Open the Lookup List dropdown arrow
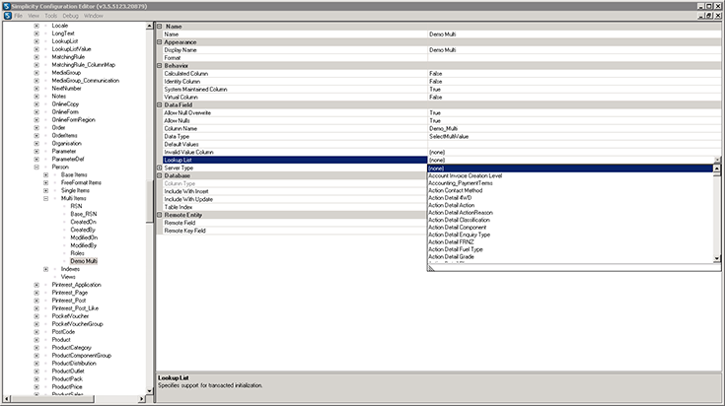This screenshot has width=725, height=406. pos(717,161)
